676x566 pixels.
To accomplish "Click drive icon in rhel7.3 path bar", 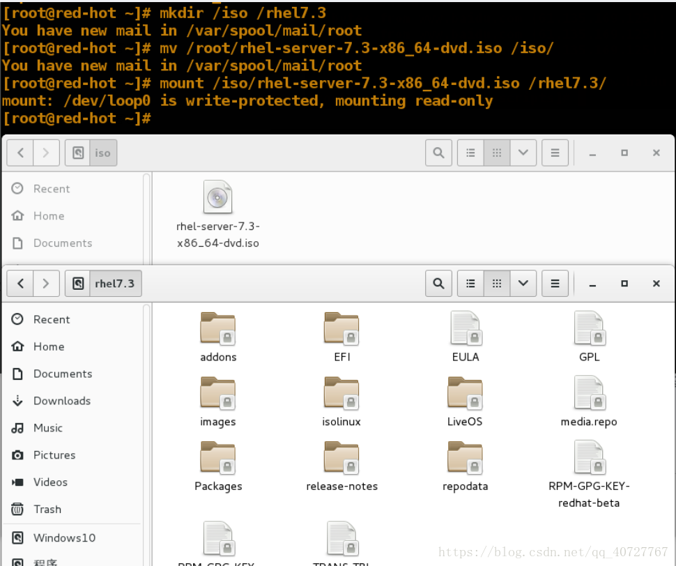I will pos(77,283).
